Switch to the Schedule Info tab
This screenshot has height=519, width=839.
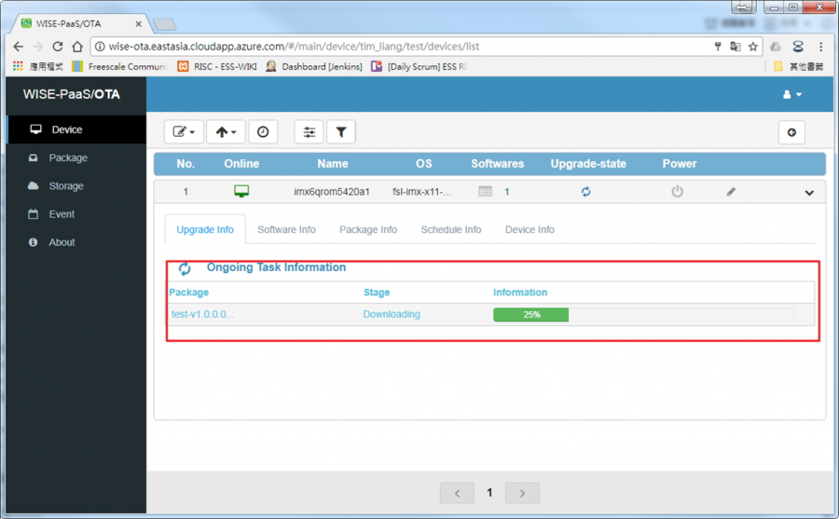click(x=450, y=229)
